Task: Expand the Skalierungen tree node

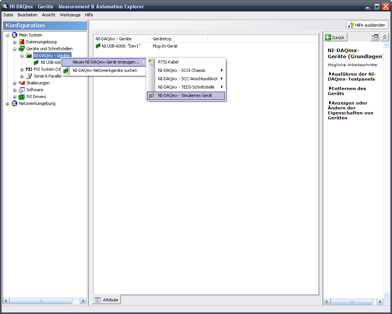Action: tap(15, 83)
